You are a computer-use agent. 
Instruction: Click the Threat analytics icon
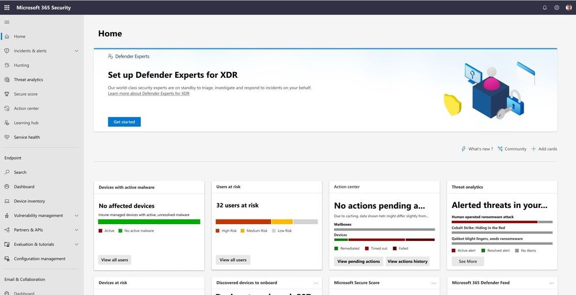(x=7, y=80)
